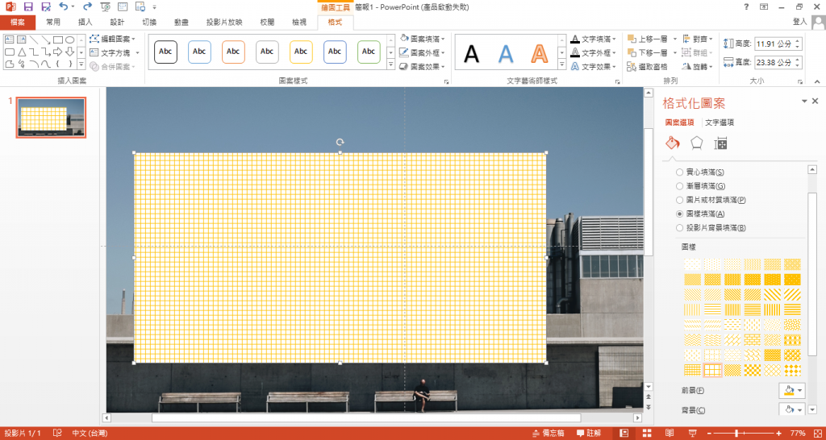
Task: Switch to the 插入 Insert tab
Action: pyautogui.click(x=85, y=22)
